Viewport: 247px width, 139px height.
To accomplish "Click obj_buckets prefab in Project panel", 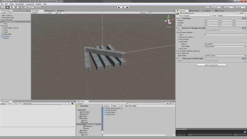I will click(x=112, y=110).
